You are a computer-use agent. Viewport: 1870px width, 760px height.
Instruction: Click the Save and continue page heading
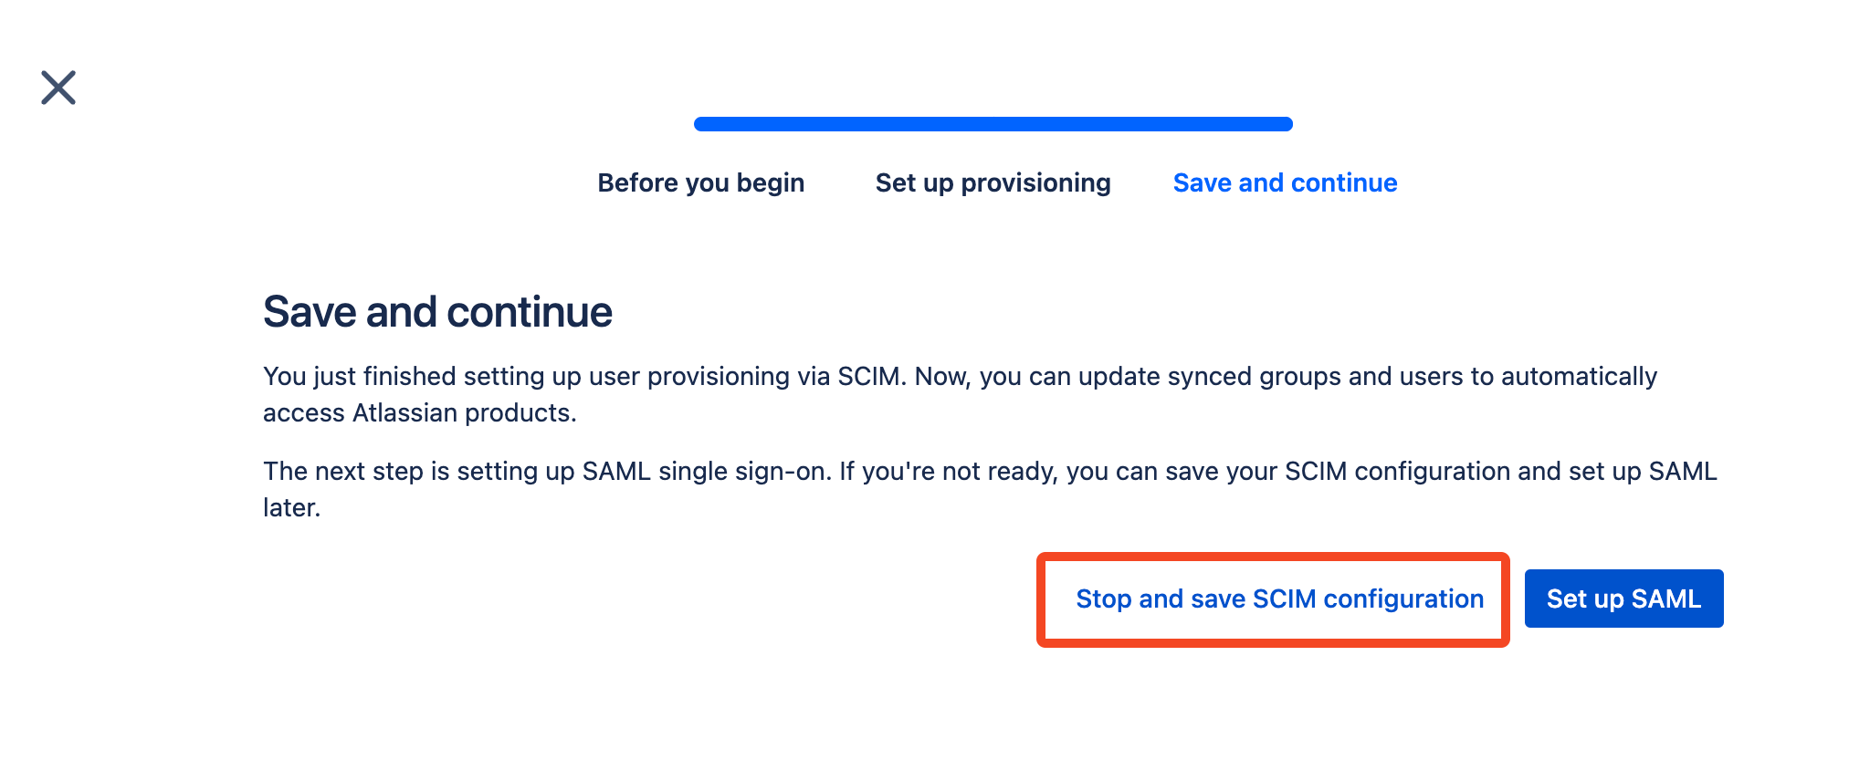[x=437, y=312]
